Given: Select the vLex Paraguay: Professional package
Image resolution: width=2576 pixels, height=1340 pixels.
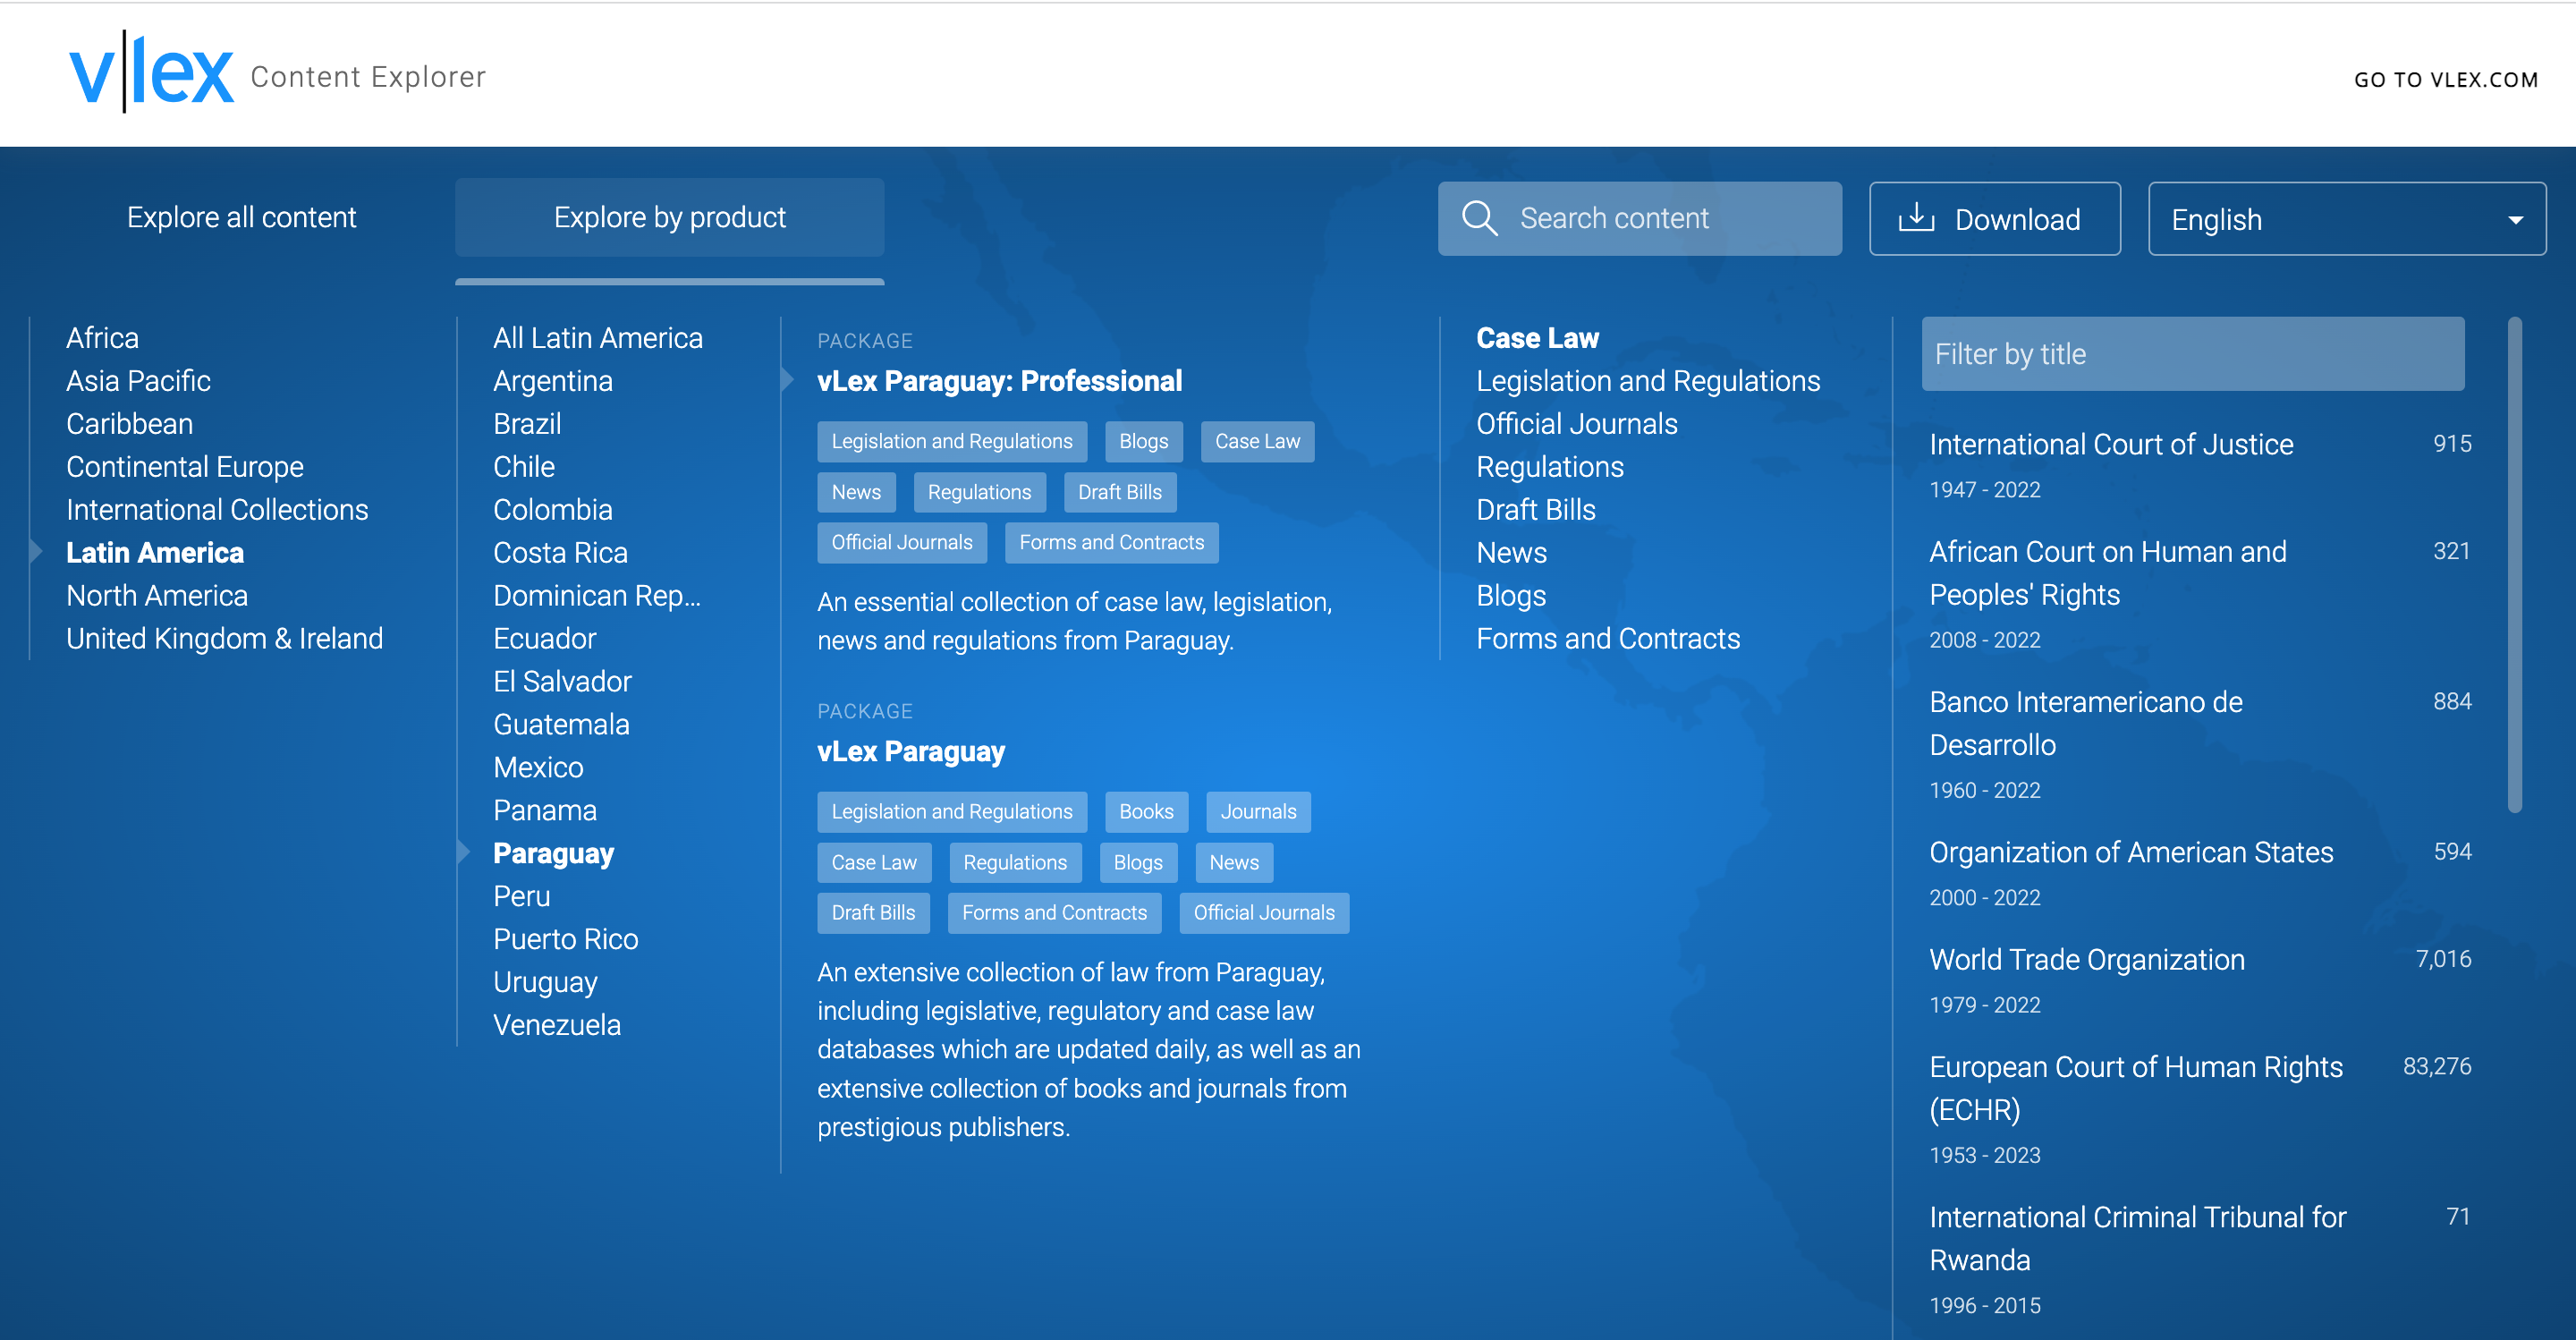Looking at the screenshot, I should [x=999, y=381].
